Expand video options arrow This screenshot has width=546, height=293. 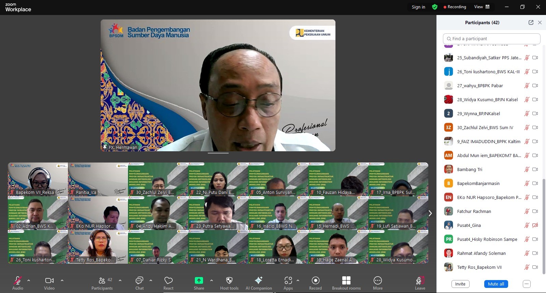(x=62, y=280)
